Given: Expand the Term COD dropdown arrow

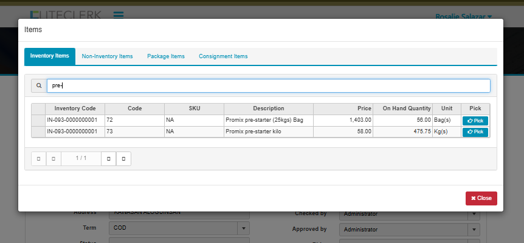Looking at the screenshot, I should click(243, 228).
